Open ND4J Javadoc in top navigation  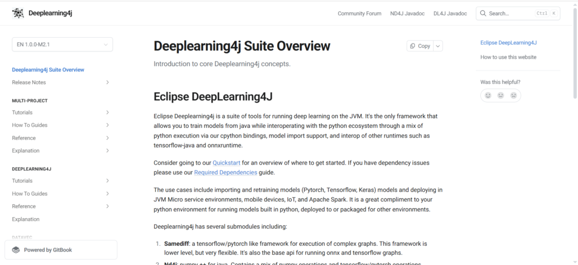coord(408,14)
